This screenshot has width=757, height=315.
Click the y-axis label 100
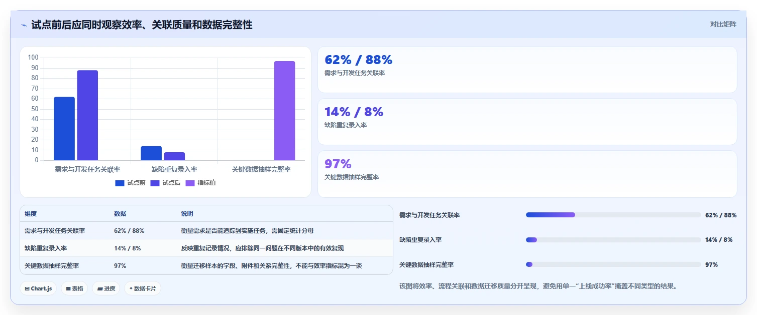(33, 58)
